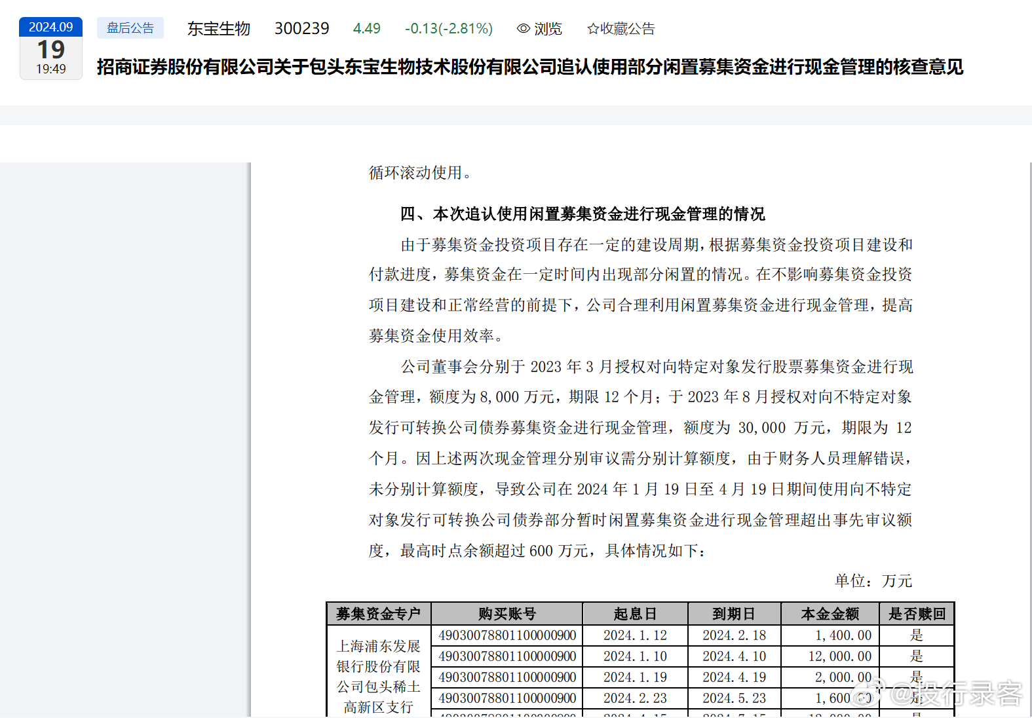Click the cell 2024.1.12
Image resolution: width=1032 pixels, height=718 pixels.
point(635,635)
